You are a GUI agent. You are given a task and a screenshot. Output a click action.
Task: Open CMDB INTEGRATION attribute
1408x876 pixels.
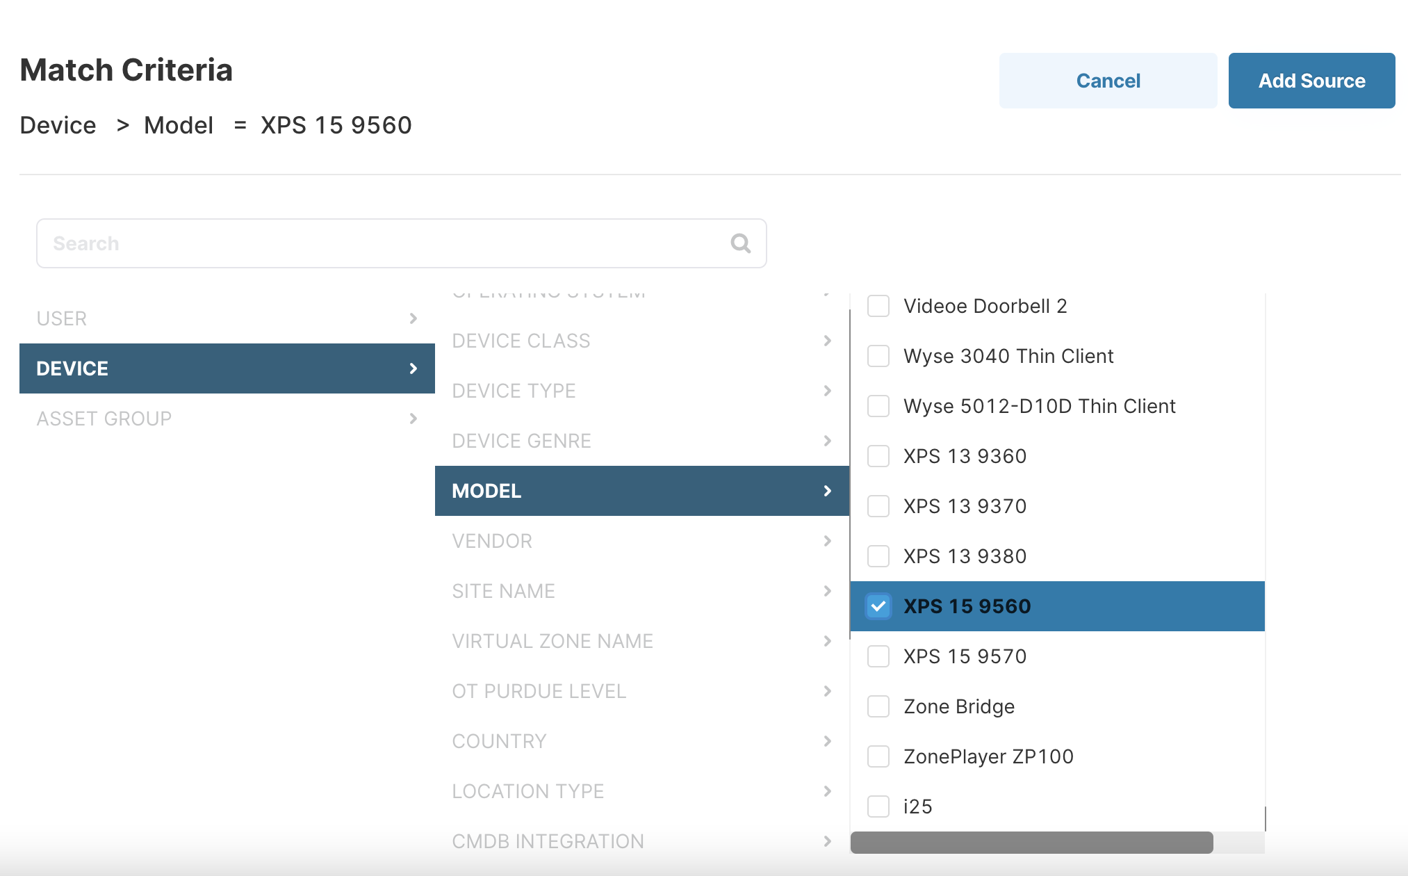click(x=641, y=841)
